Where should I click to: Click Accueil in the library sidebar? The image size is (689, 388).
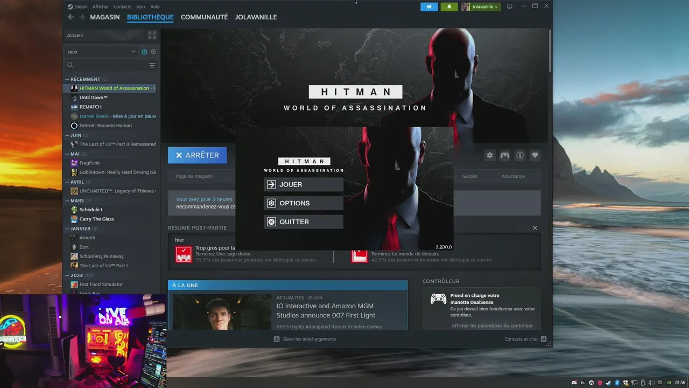tap(75, 35)
